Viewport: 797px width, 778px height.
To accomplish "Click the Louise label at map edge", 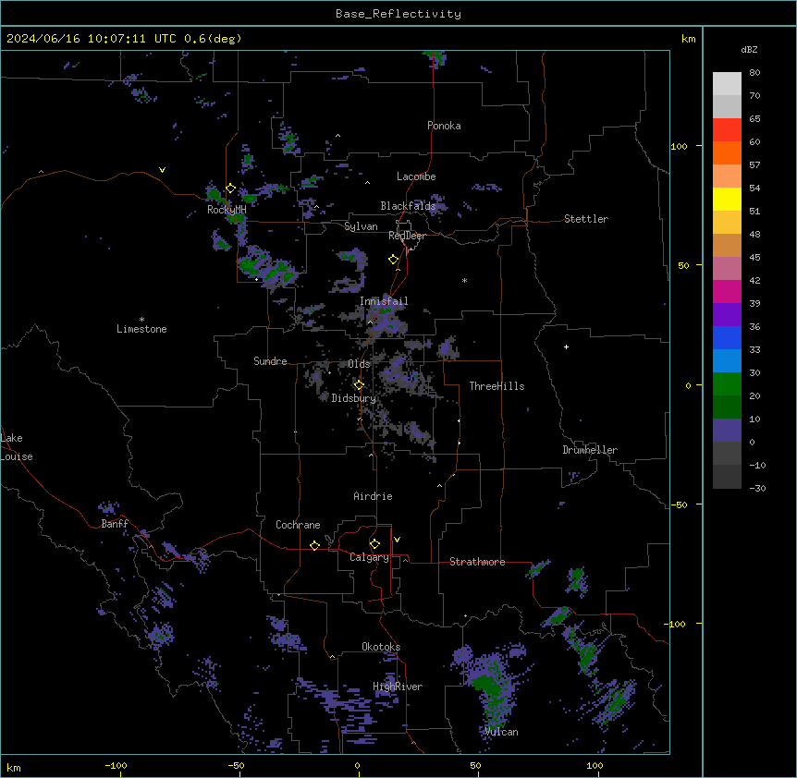I will [x=17, y=456].
